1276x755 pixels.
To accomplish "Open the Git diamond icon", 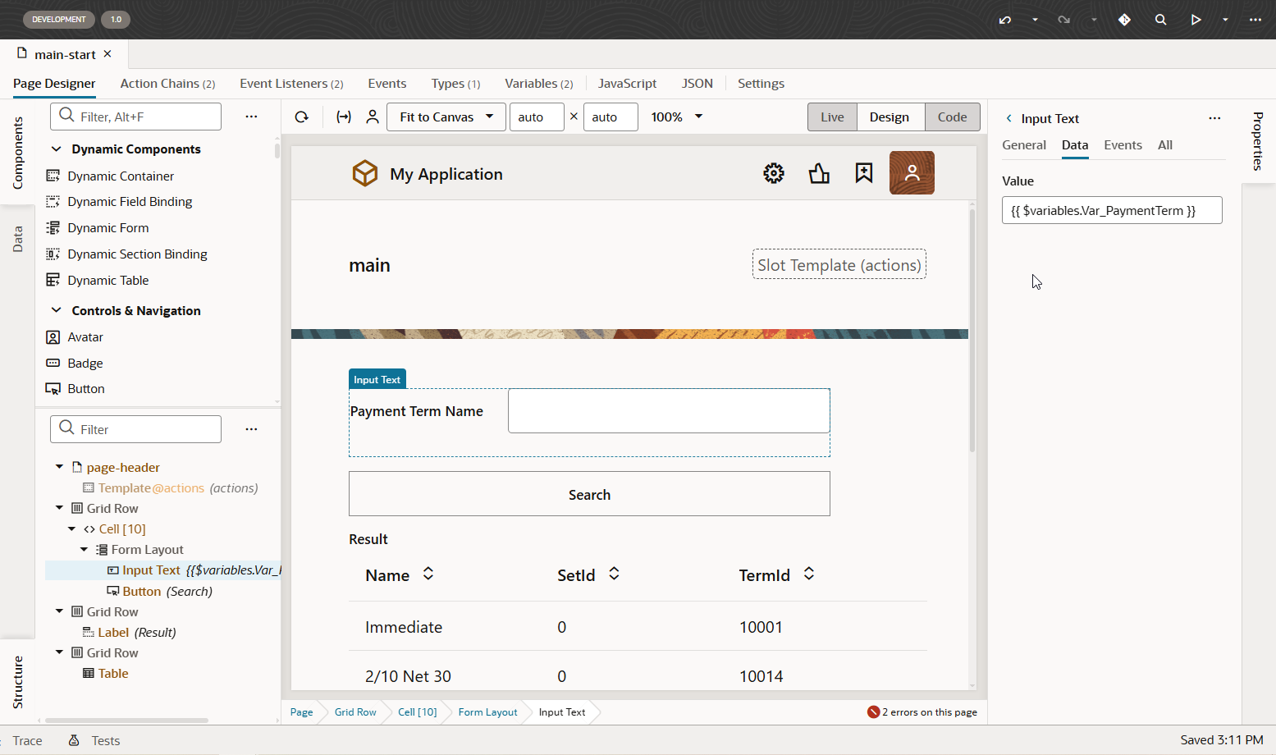I will tap(1125, 20).
